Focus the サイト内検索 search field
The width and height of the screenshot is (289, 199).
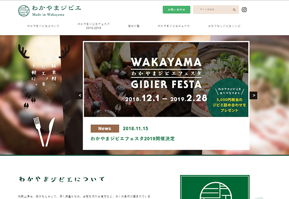213,9
